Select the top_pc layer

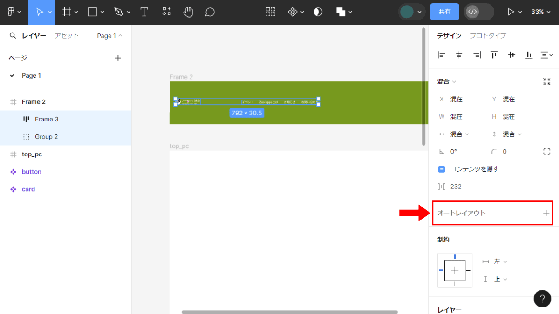pos(66,154)
